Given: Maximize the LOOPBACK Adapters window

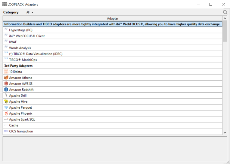Looking at the screenshot, I should (x=211, y=5).
